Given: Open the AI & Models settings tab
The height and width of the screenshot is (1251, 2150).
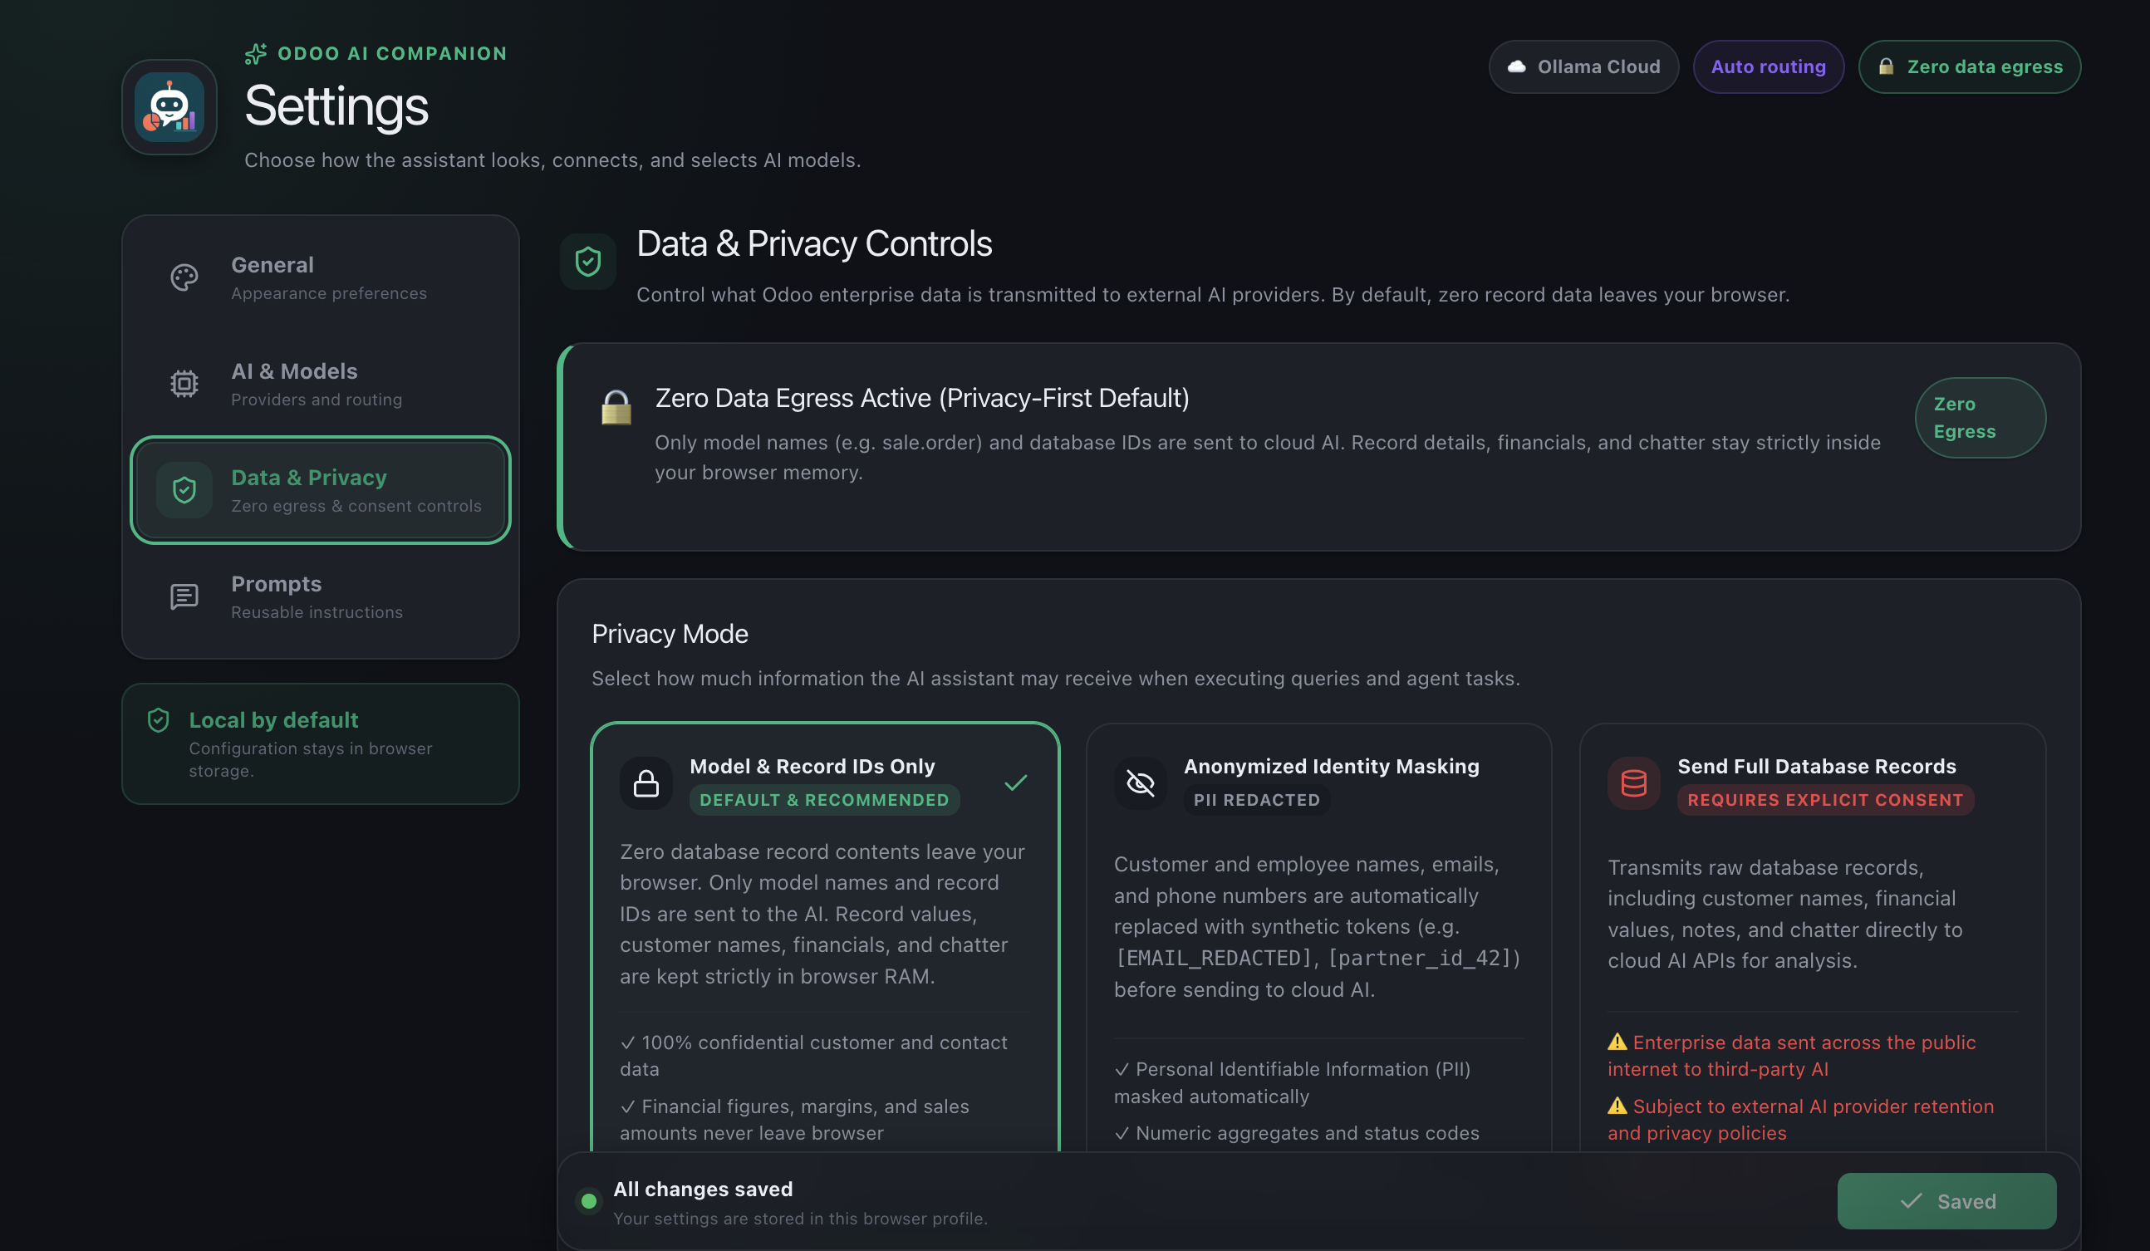Looking at the screenshot, I should [321, 384].
